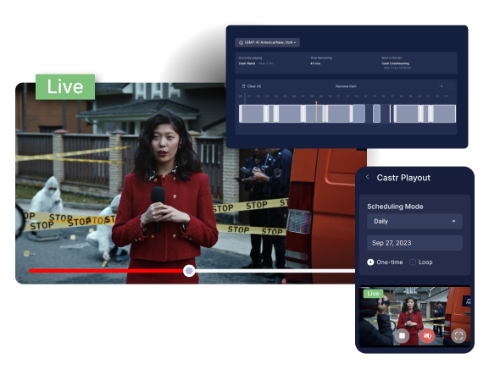Image resolution: width=489 pixels, height=375 pixels.
Task: Select the Loop radio option
Action: point(412,262)
